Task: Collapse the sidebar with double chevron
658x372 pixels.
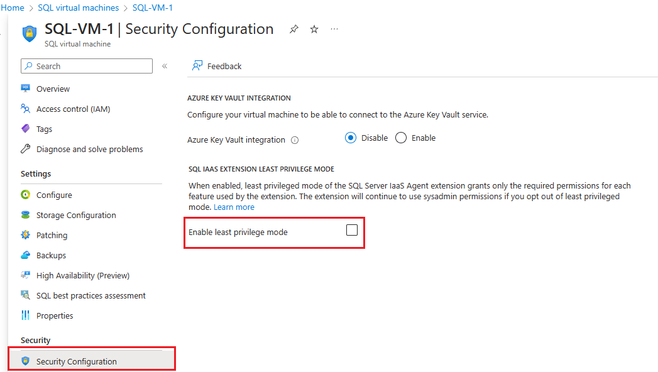Action: tap(164, 66)
